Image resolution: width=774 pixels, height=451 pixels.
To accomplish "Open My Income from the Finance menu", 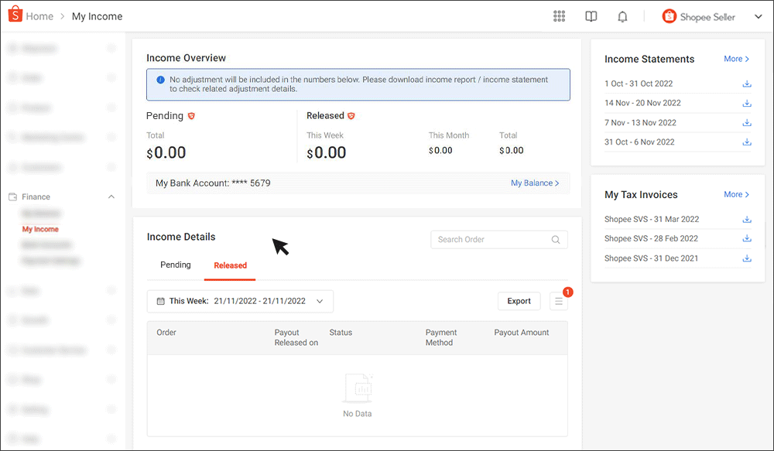I will point(39,229).
